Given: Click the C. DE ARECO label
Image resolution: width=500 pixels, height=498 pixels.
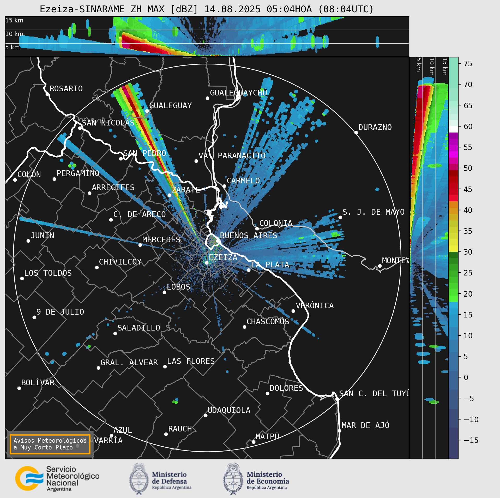Looking at the screenshot, I should click(140, 214).
